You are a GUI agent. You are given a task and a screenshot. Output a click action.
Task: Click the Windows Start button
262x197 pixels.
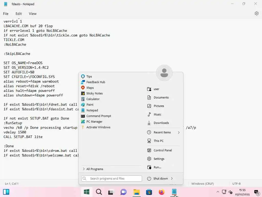coord(86,192)
